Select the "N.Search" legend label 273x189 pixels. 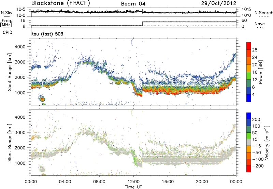pos(263,13)
